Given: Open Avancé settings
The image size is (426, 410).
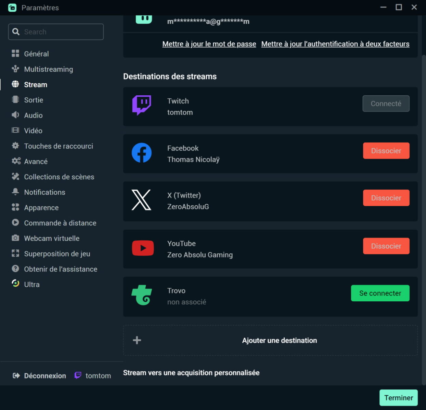Looking at the screenshot, I should tap(36, 161).
